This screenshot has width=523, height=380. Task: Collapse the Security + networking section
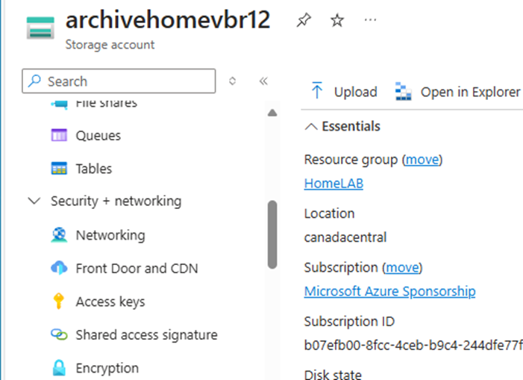click(x=34, y=201)
